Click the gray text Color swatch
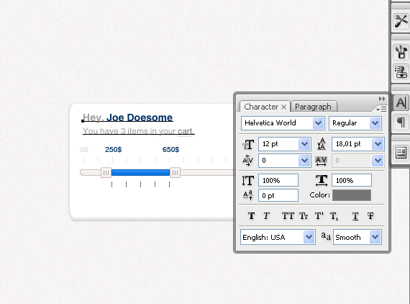This screenshot has width=410, height=304. click(x=352, y=195)
